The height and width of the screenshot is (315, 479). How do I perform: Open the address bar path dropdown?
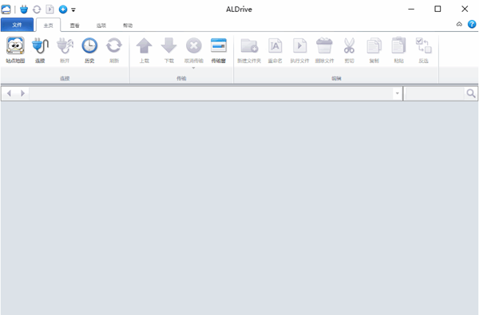coord(397,93)
